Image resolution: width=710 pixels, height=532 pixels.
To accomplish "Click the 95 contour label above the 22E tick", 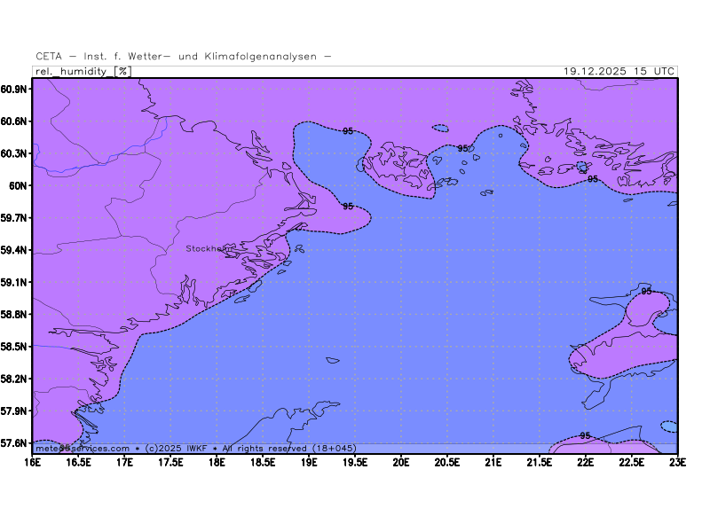I will (x=585, y=435).
